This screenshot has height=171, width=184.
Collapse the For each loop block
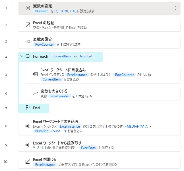click(22, 56)
